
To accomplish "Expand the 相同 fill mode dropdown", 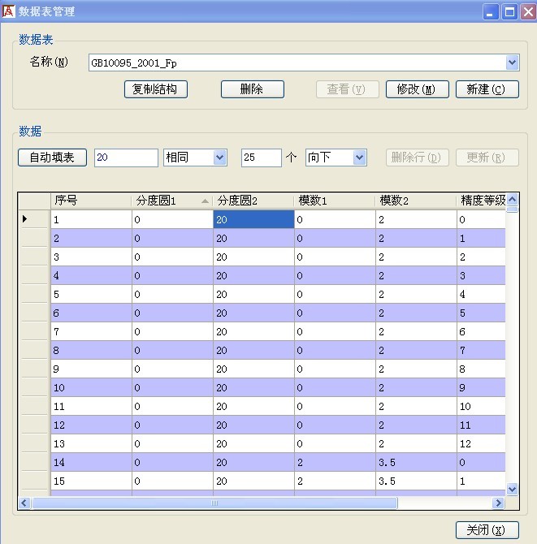I will (x=219, y=158).
